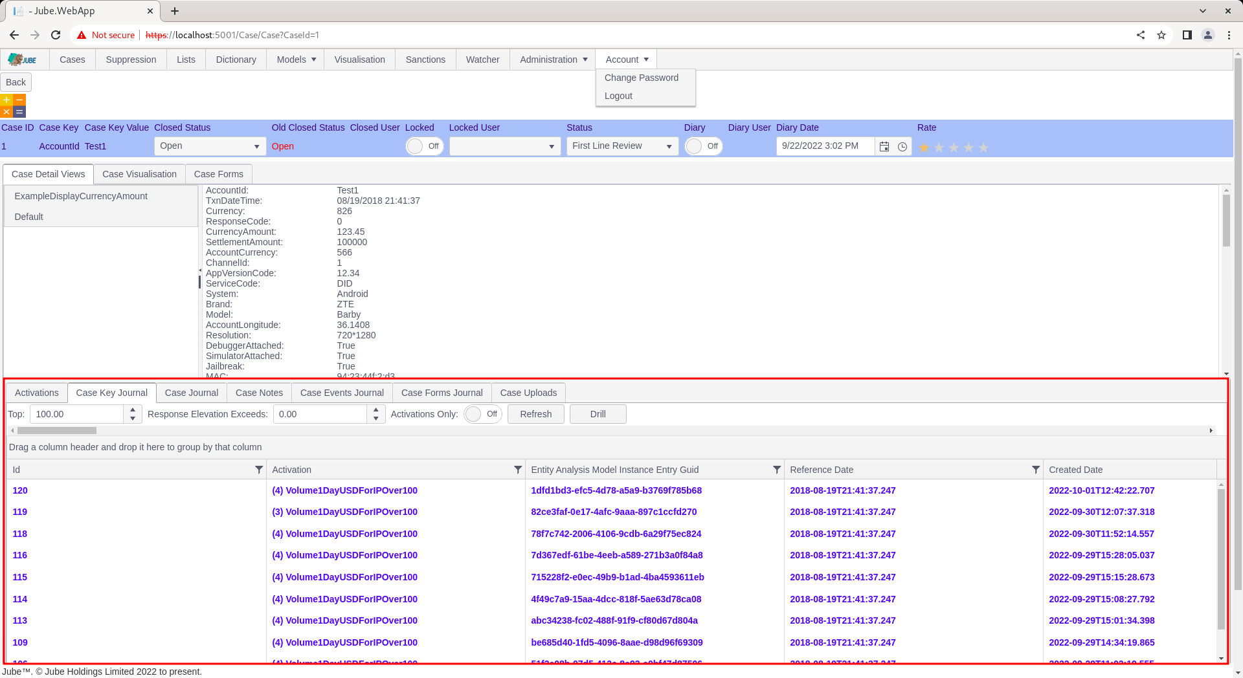1243x678 pixels.
Task: Click the Not secure warning icon
Action: click(x=82, y=35)
